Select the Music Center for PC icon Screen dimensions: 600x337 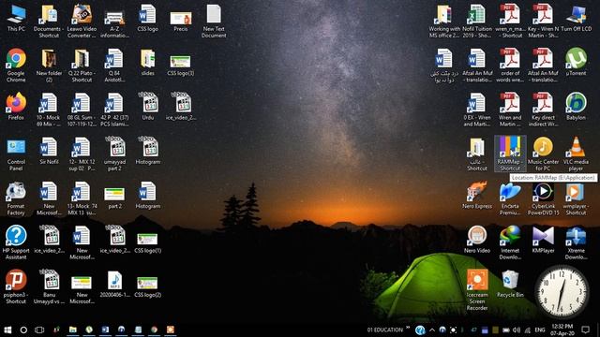[x=544, y=154]
